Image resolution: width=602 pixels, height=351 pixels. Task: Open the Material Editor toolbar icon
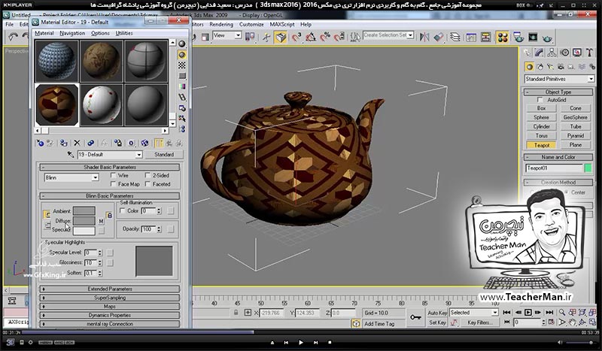point(503,38)
